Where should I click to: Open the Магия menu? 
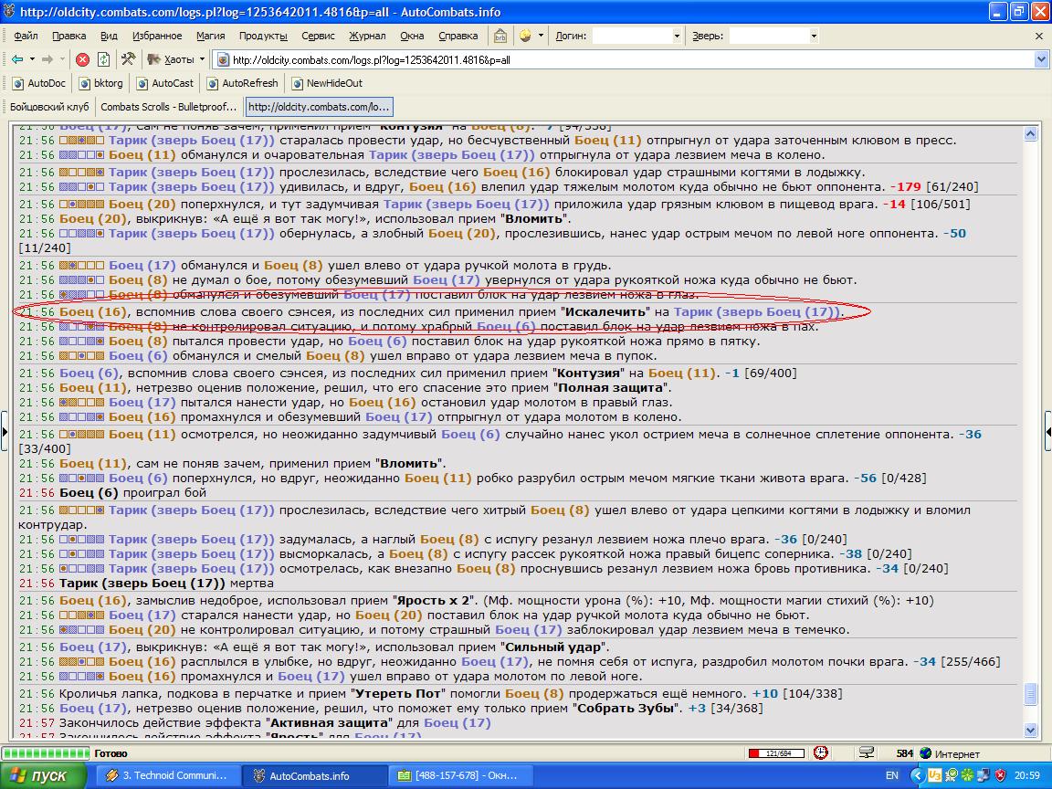pyautogui.click(x=211, y=36)
